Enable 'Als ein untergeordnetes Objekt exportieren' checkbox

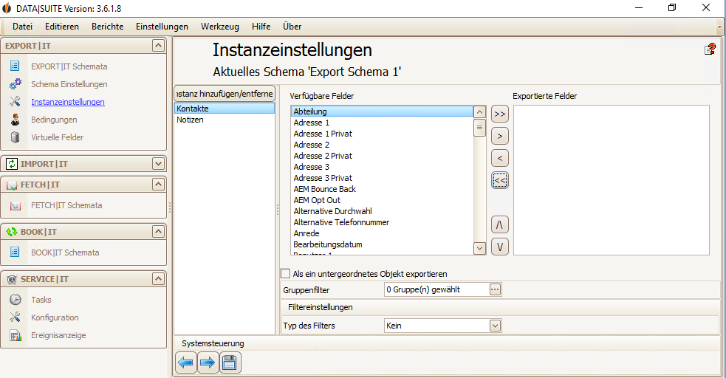[286, 273]
